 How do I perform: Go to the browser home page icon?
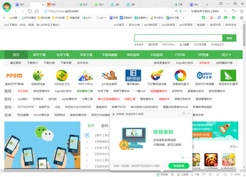(37, 11)
